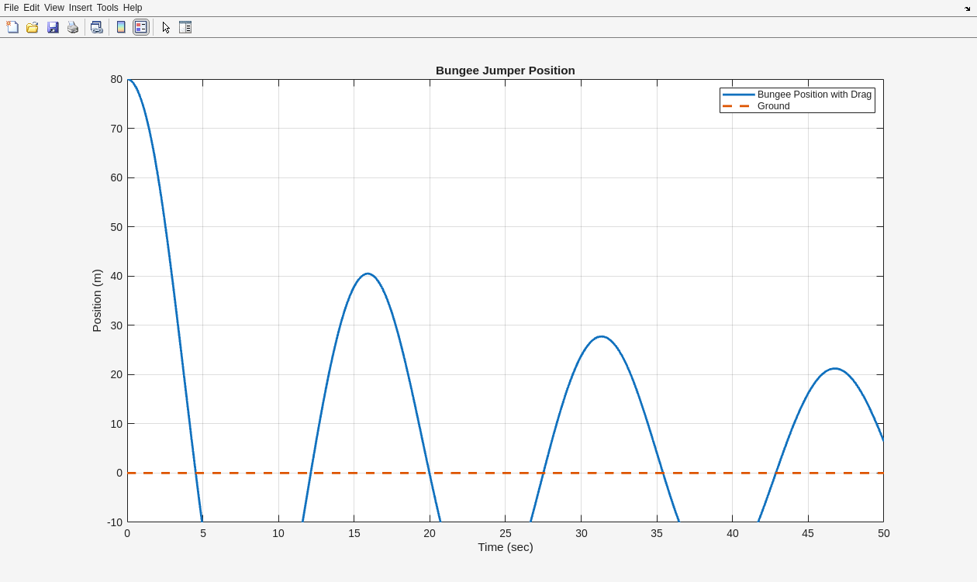Open the Insert menu
Image resolution: width=977 pixels, height=582 pixels.
(80, 8)
